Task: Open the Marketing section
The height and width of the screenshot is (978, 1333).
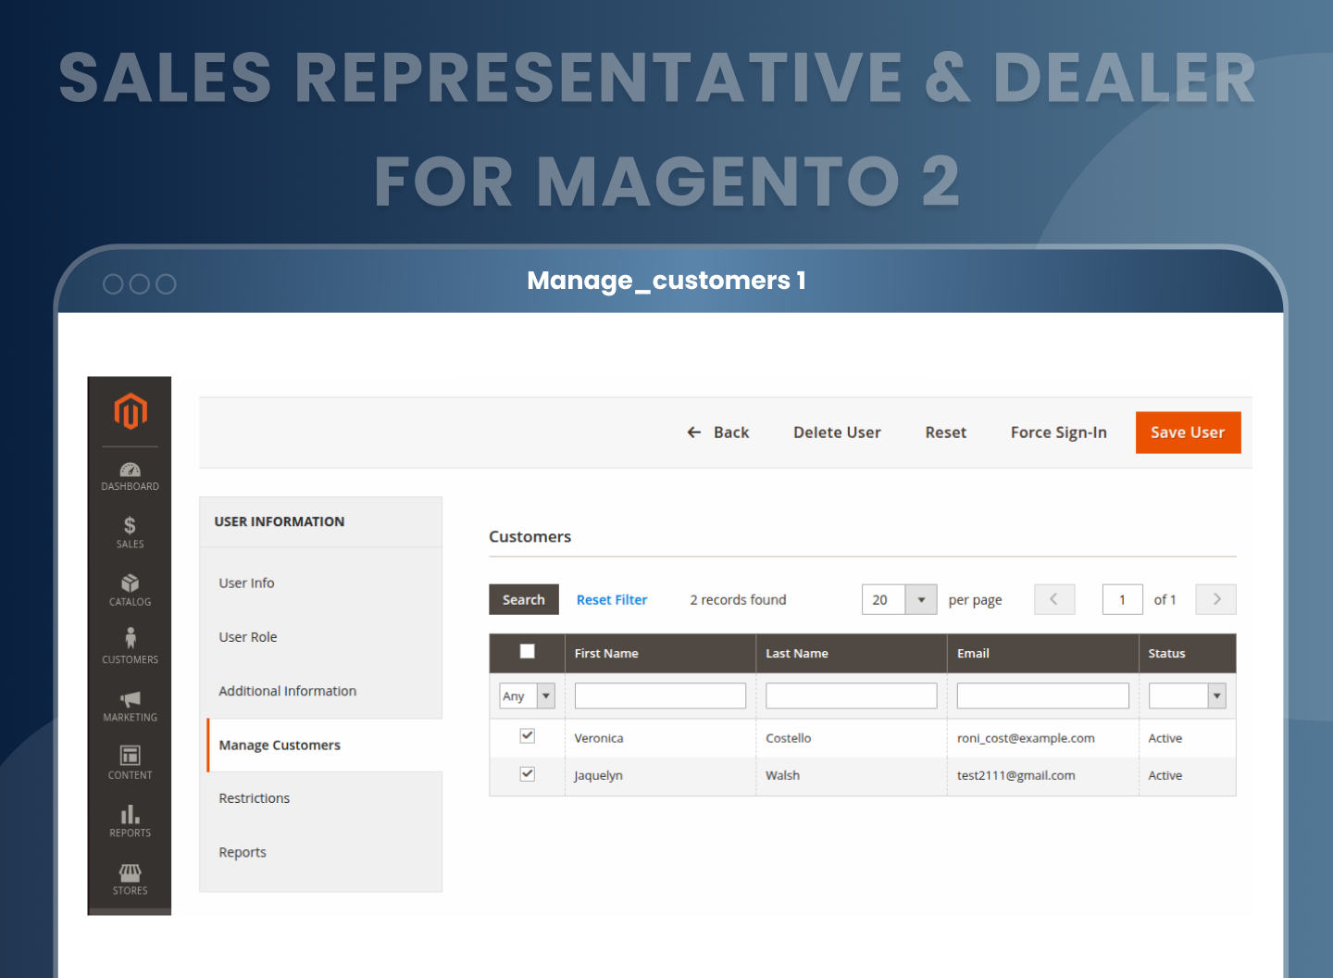Action: point(130,706)
